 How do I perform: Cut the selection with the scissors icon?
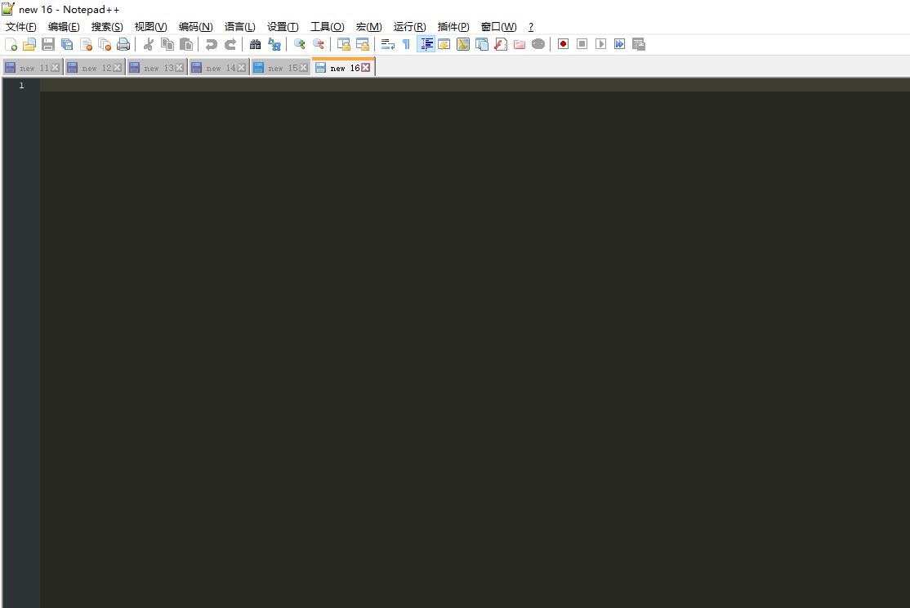(x=149, y=44)
